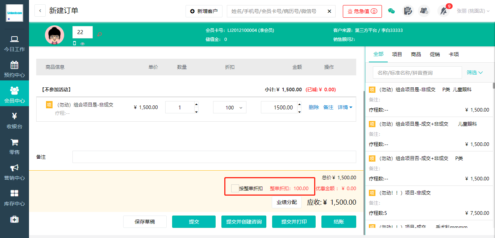Select item 项目-非成交 priced ¥ 7,500.00
The image size is (495, 238).
coord(430,203)
